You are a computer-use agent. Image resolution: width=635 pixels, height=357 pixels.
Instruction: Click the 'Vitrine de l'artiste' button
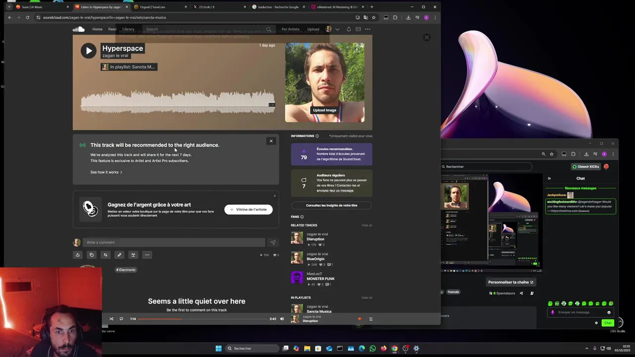[x=249, y=209]
